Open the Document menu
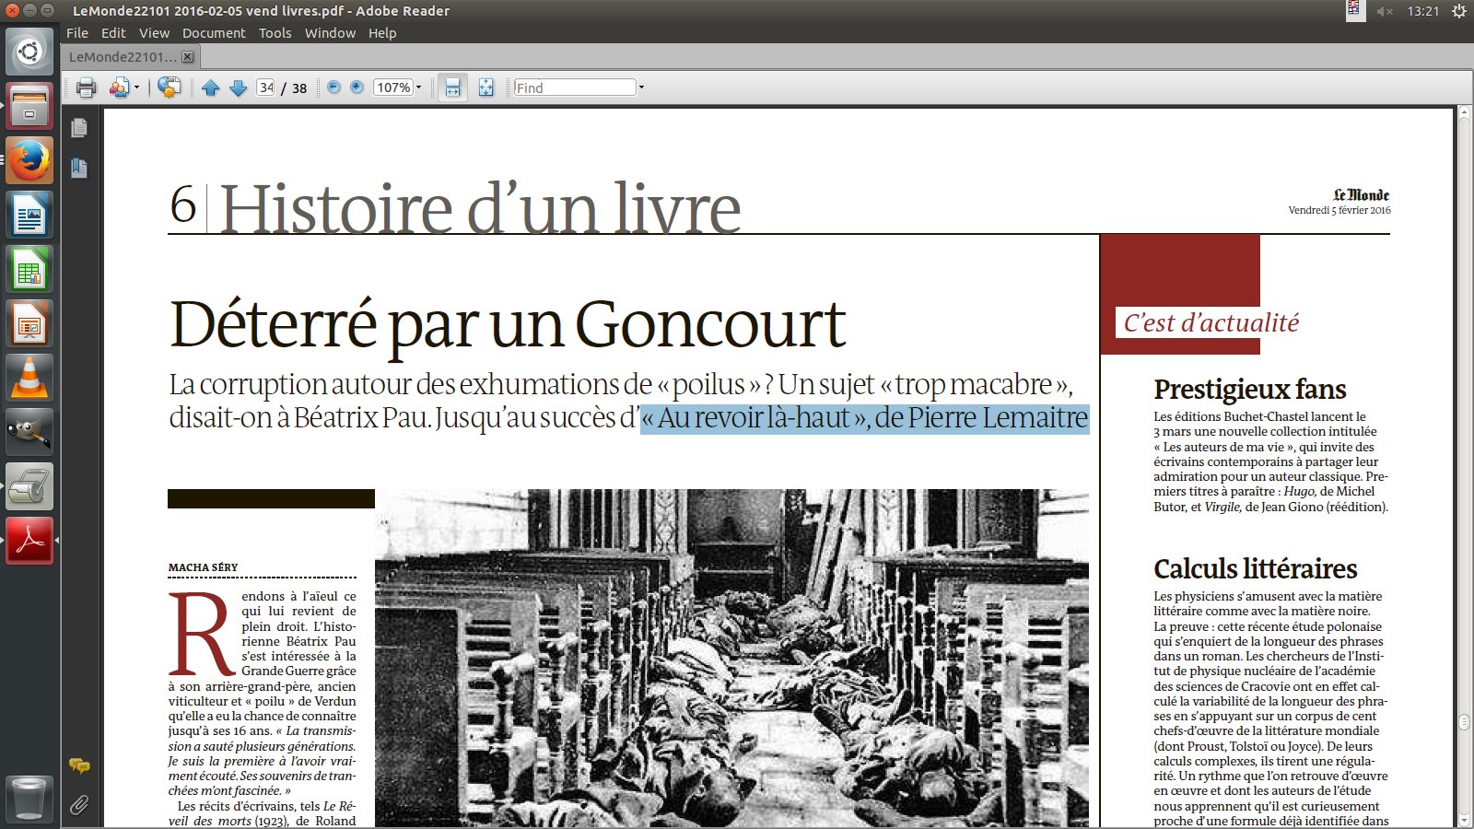1474x829 pixels. [x=214, y=33]
